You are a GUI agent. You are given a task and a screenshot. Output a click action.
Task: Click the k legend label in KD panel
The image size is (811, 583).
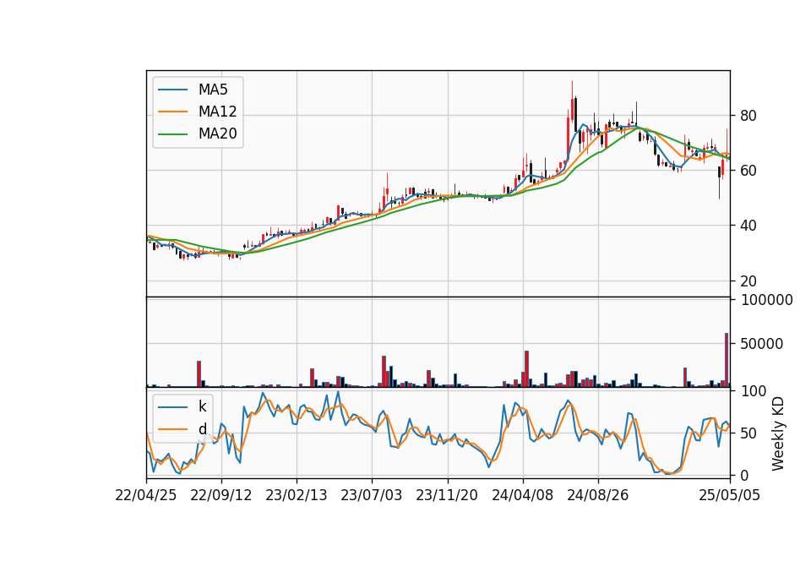tap(202, 406)
